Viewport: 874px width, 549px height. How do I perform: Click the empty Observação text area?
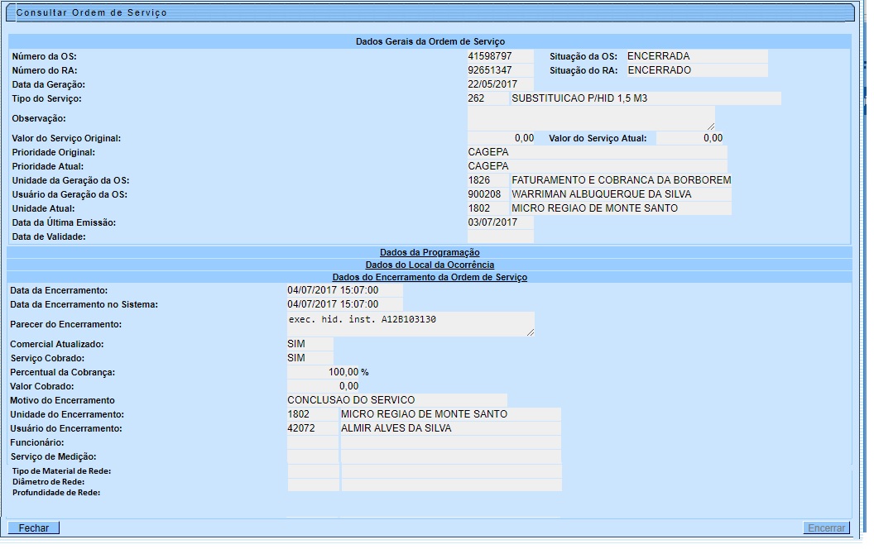(x=589, y=117)
